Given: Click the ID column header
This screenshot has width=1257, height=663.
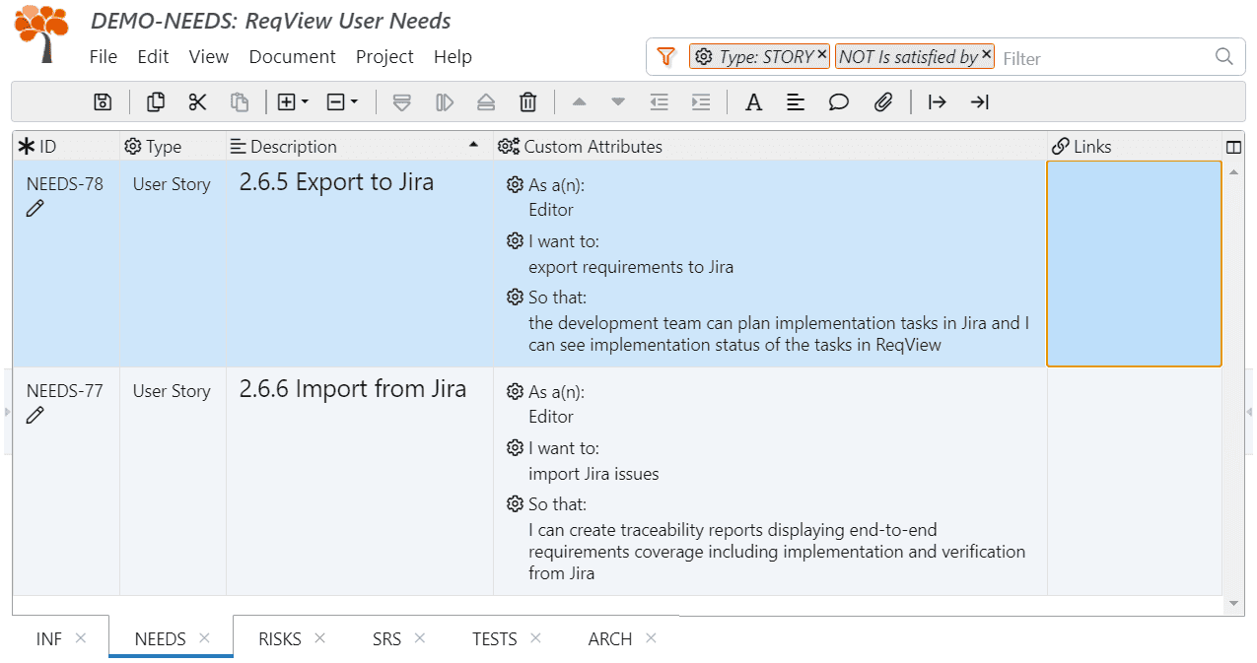Looking at the screenshot, I should tap(66, 147).
